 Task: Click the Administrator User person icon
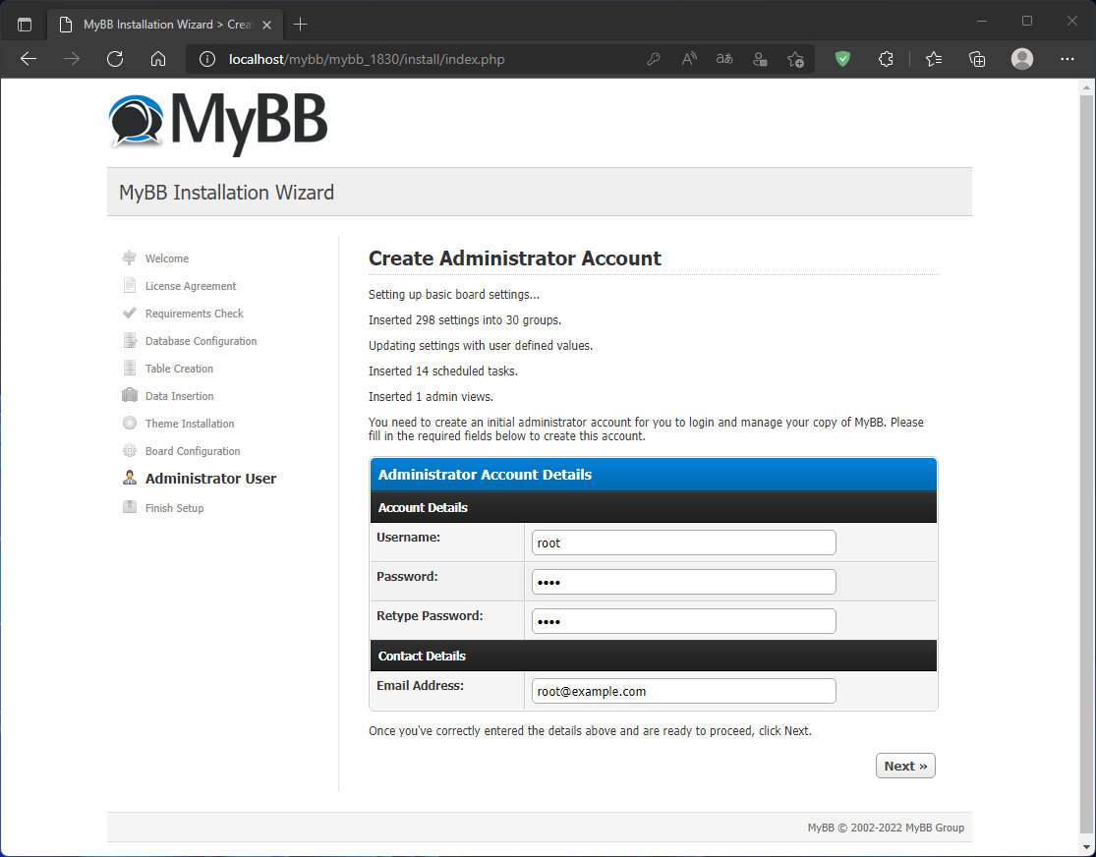point(130,478)
